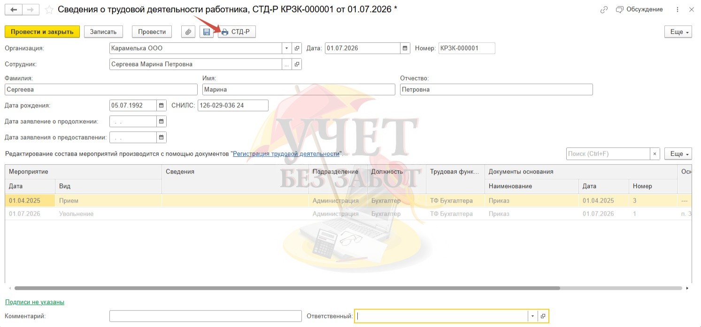The image size is (701, 327).
Task: Copy the document link using the chain icon
Action: pos(604,10)
